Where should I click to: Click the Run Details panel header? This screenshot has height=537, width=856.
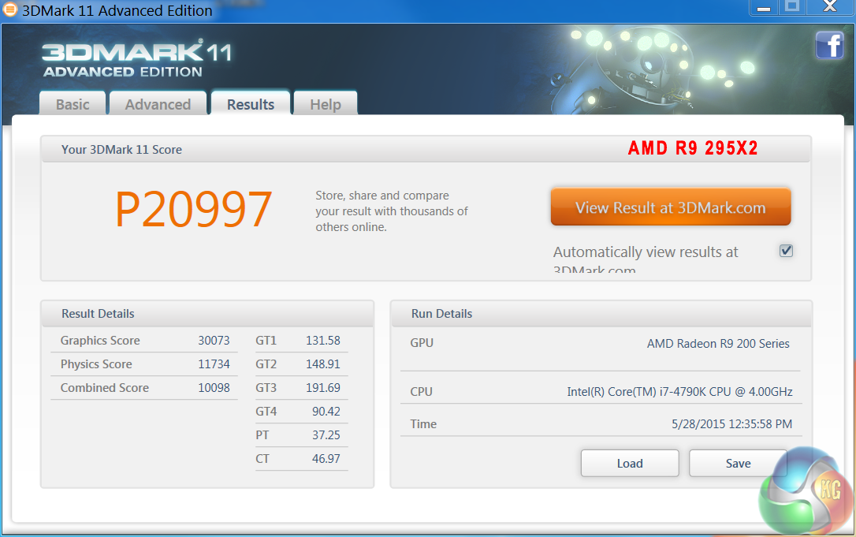tap(601, 314)
